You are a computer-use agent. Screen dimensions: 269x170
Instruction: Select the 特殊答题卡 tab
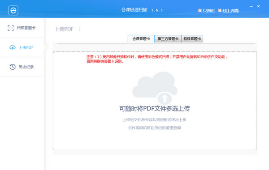pyautogui.click(x=192, y=38)
